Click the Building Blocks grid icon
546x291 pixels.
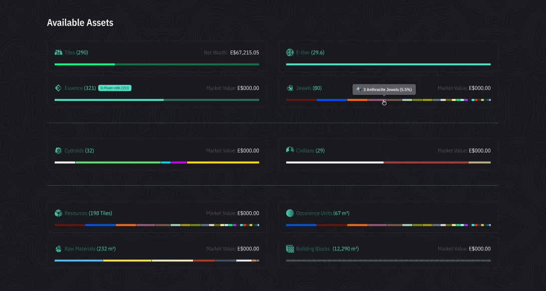click(x=290, y=249)
